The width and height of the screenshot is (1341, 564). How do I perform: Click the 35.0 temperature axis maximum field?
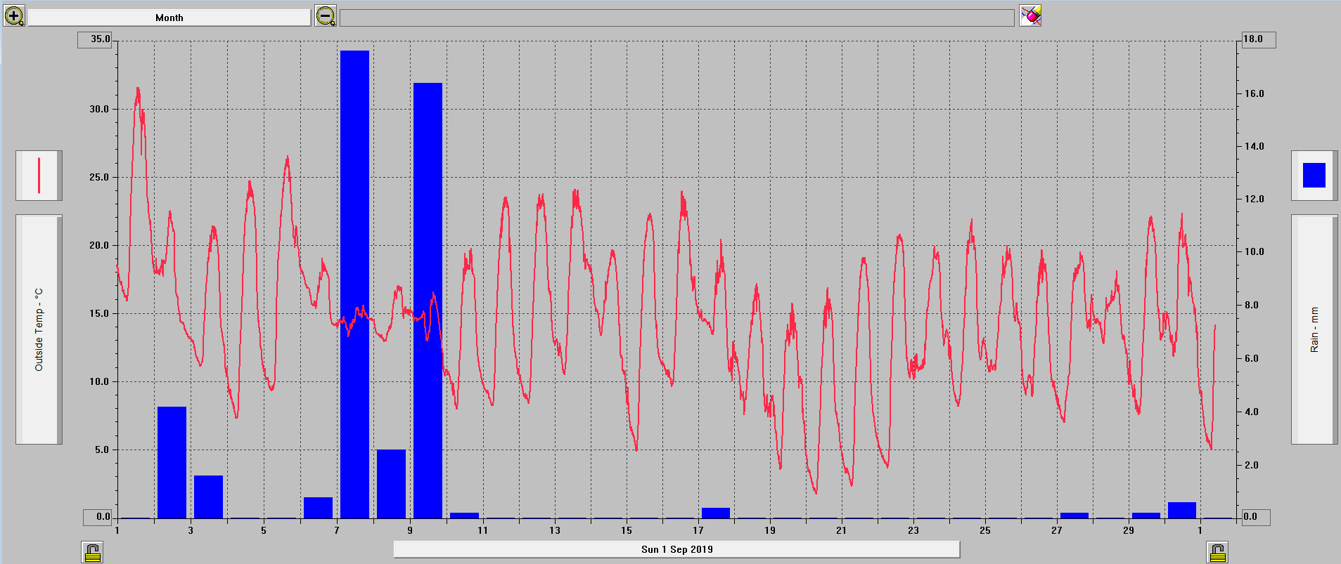95,39
